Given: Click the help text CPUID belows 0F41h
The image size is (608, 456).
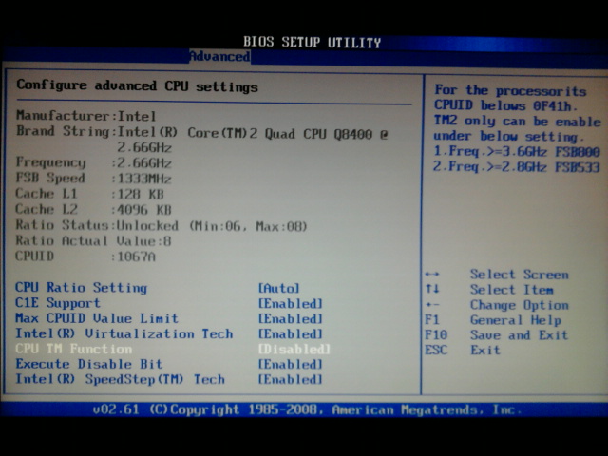Looking at the screenshot, I should [505, 105].
